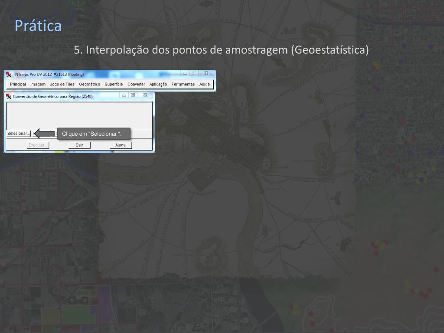Click the Conversão de Geométrico para Região title
The height and width of the screenshot is (333, 444).
pyautogui.click(x=52, y=96)
